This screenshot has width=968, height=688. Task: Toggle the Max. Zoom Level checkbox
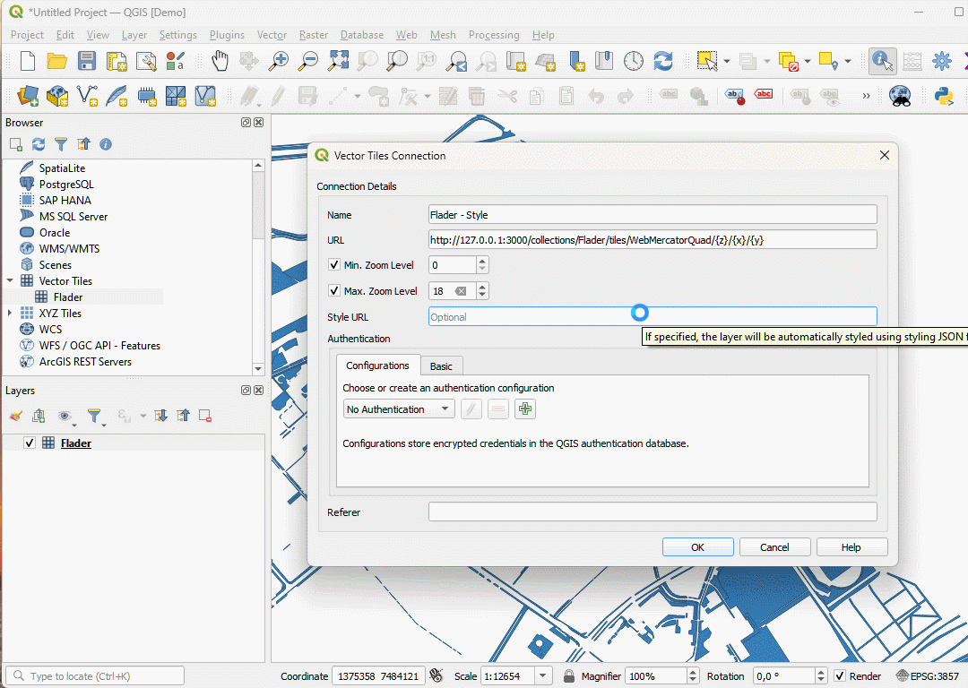334,290
